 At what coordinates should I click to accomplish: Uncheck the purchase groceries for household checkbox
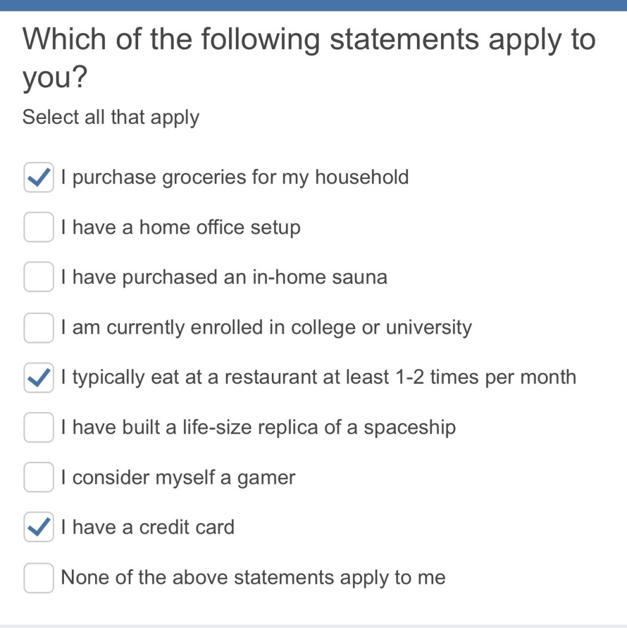(x=39, y=178)
